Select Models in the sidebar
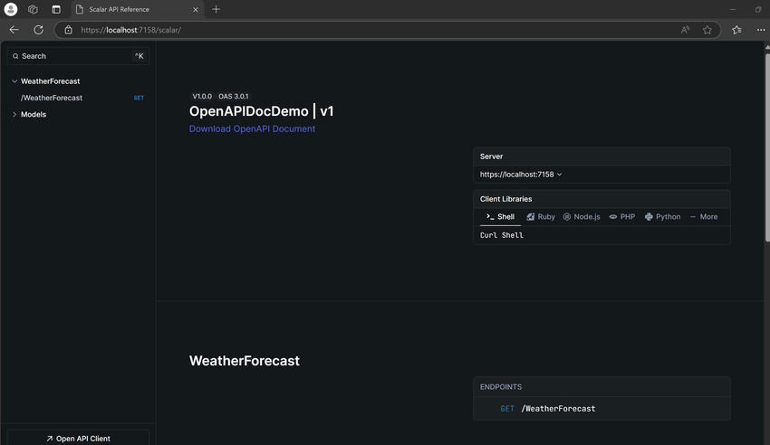770x445 pixels. point(34,114)
